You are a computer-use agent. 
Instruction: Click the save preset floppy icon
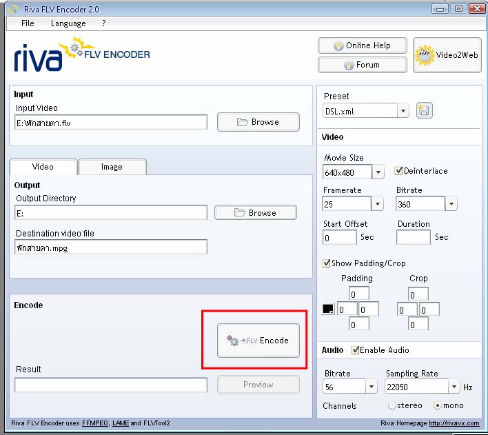(x=424, y=110)
